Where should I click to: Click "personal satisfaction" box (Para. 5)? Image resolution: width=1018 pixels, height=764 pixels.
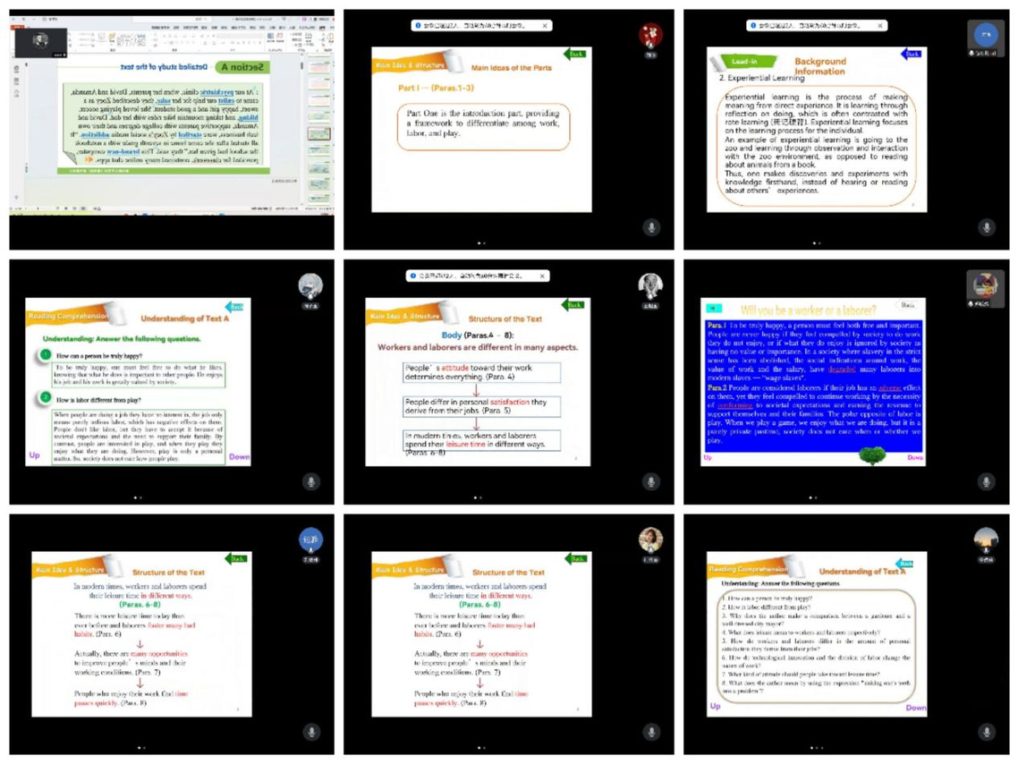tap(481, 406)
